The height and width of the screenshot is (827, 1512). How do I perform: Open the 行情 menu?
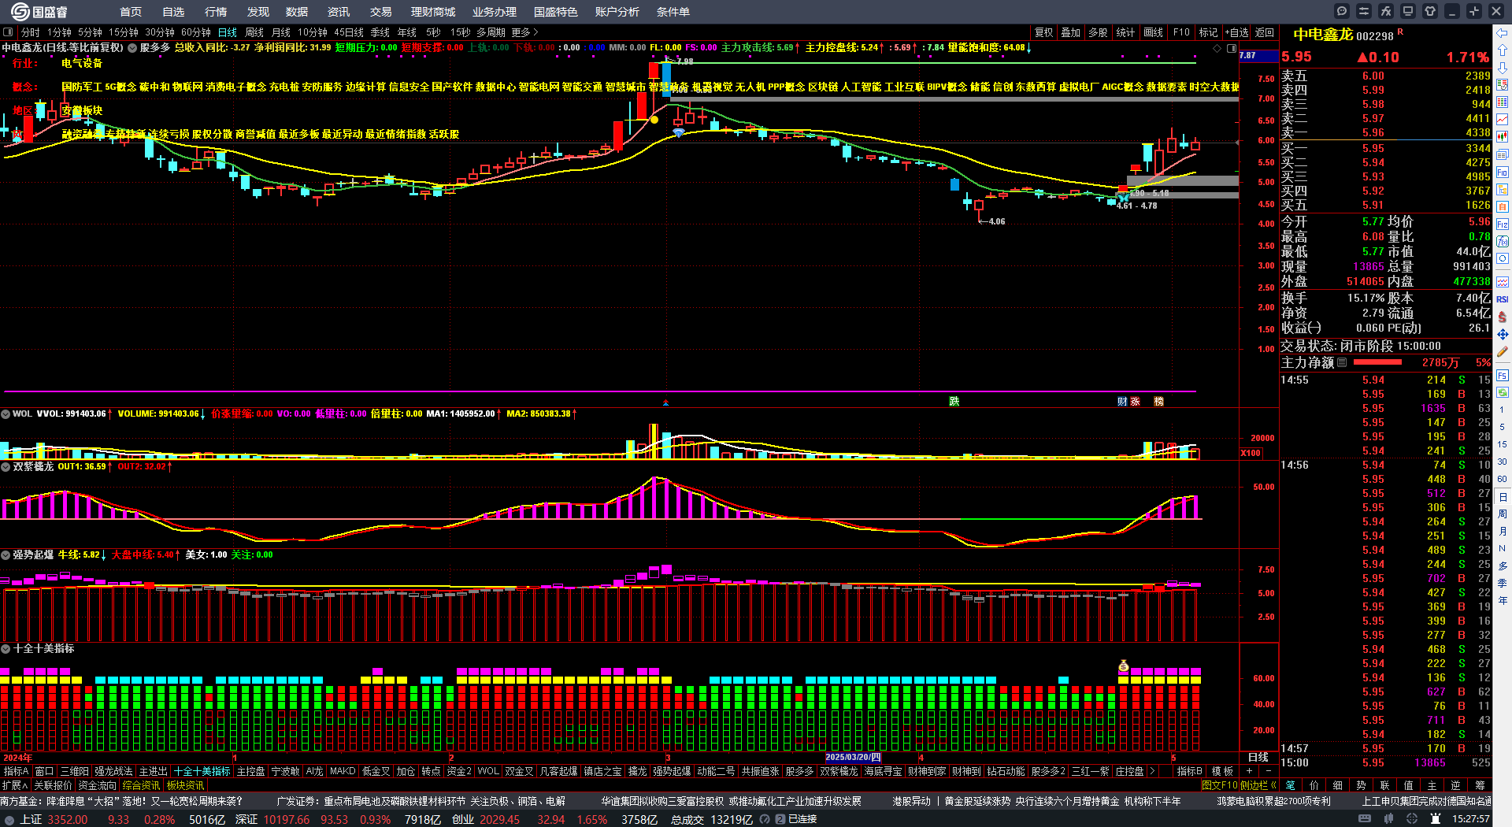point(216,12)
